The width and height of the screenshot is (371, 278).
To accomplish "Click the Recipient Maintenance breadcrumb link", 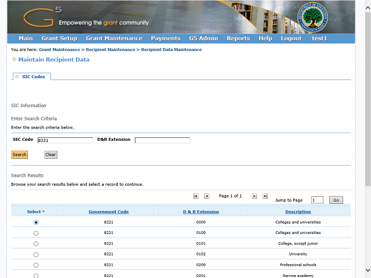I will 110,50.
